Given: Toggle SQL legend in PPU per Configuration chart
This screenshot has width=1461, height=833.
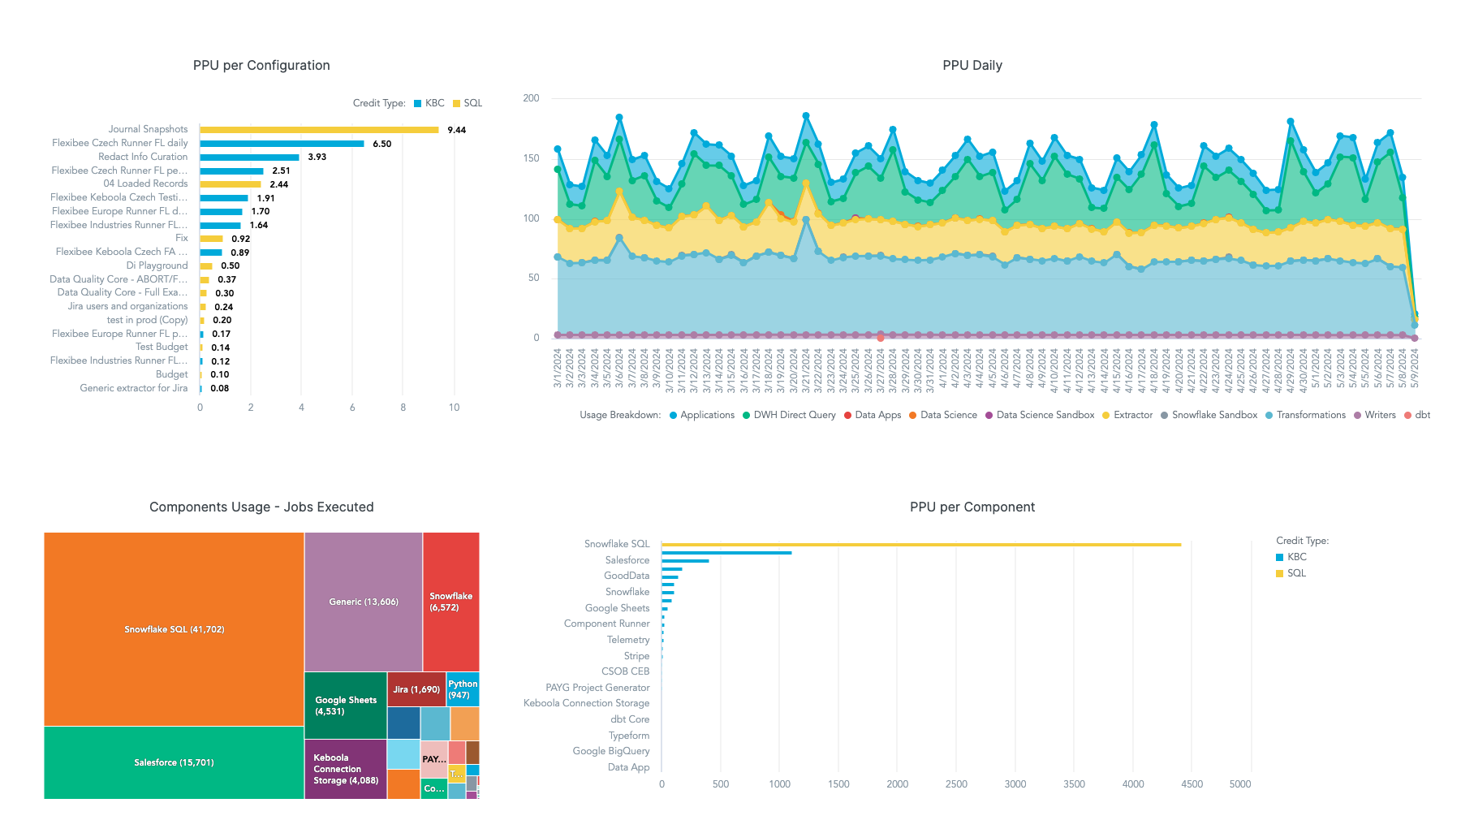Looking at the screenshot, I should coord(468,103).
